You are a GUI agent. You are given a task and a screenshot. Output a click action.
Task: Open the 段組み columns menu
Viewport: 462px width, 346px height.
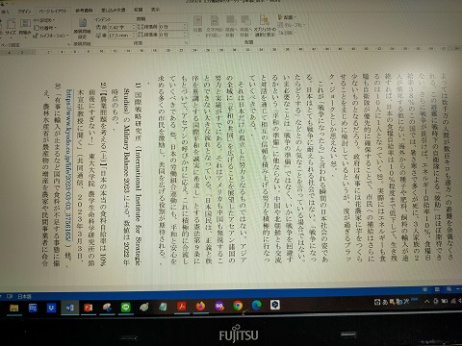pos(25,27)
